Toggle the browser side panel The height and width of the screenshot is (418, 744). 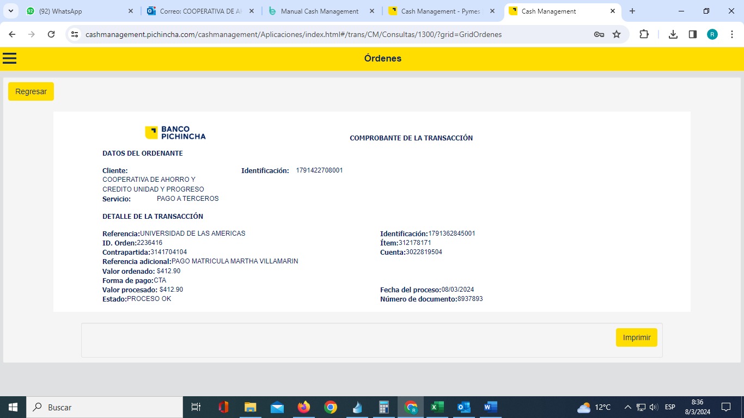click(x=693, y=34)
